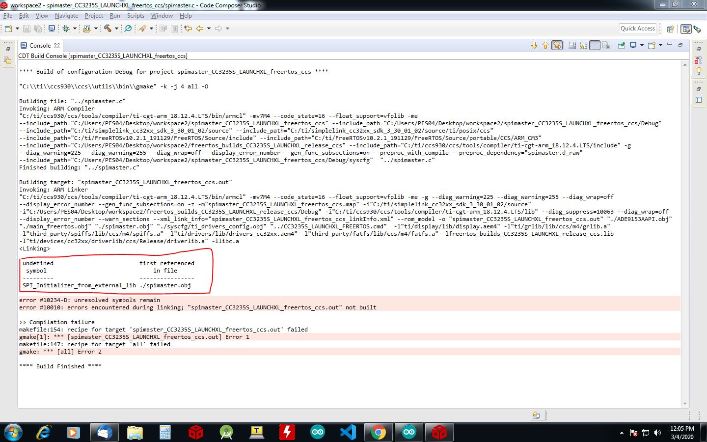This screenshot has width=707, height=442.
Task: Select the Console tab
Action: (x=40, y=45)
